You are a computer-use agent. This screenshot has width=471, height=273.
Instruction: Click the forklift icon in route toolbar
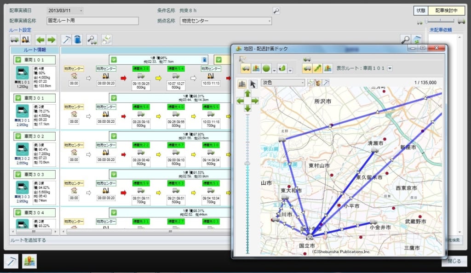[x=25, y=40]
